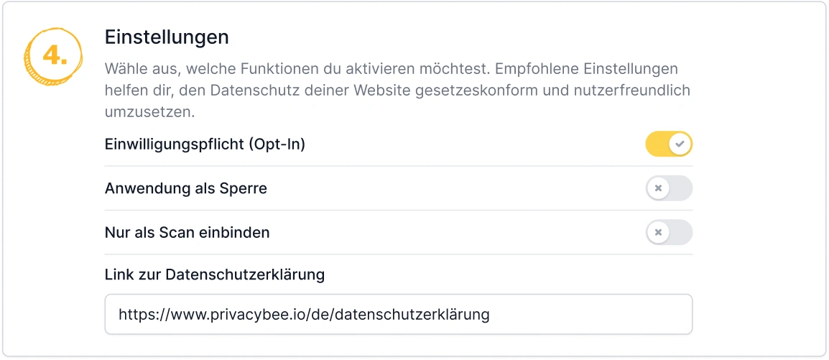Viewport: 829px width, 360px height.
Task: Enable the Anwendung als Sperre toggle
Action: point(669,189)
